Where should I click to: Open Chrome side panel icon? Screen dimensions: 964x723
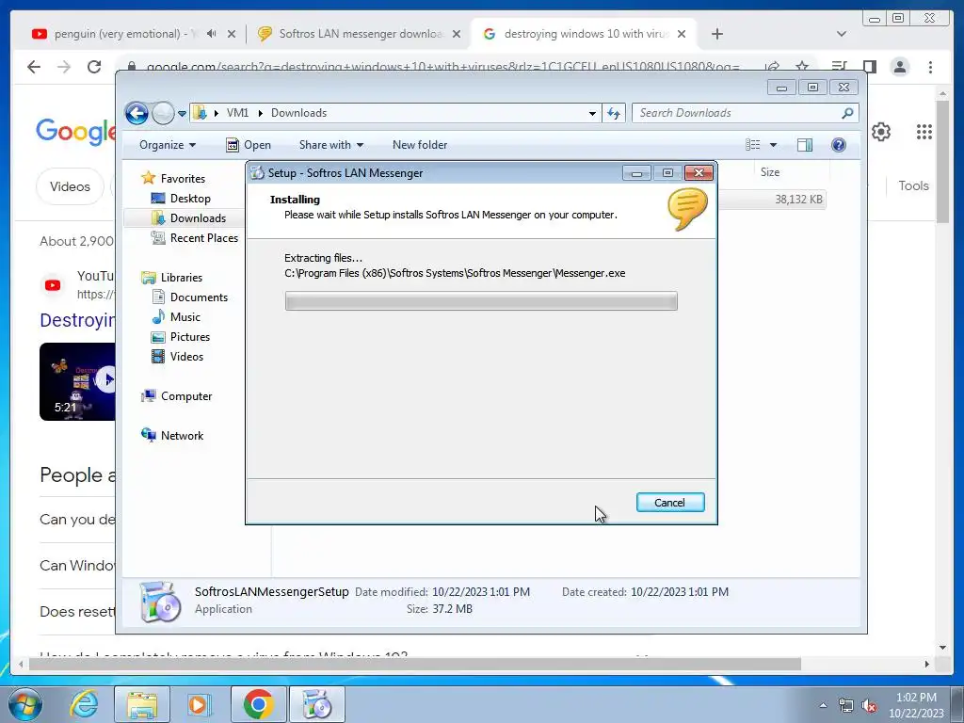point(869,67)
